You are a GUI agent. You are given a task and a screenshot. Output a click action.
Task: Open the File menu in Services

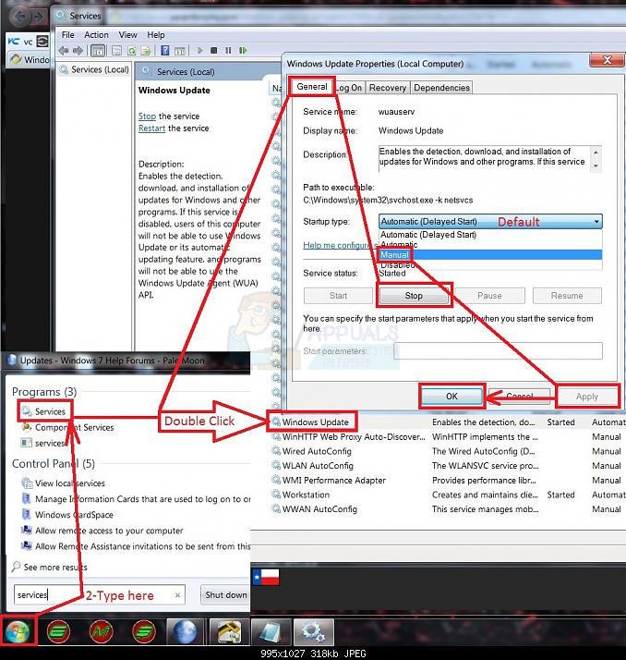[67, 35]
